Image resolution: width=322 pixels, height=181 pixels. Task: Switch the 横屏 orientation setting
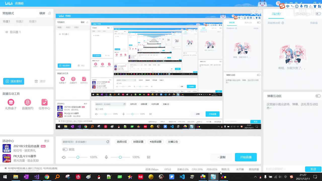click(42, 13)
